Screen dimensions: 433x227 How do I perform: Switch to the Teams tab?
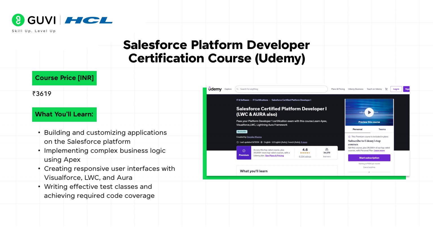pyautogui.click(x=382, y=129)
